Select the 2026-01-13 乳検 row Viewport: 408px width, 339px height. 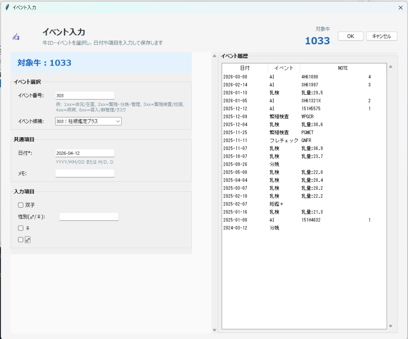[304, 93]
